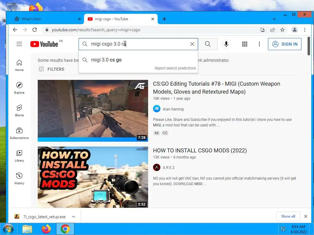Open Library in the sidebar
The height and width of the screenshot is (235, 314).
click(x=19, y=156)
